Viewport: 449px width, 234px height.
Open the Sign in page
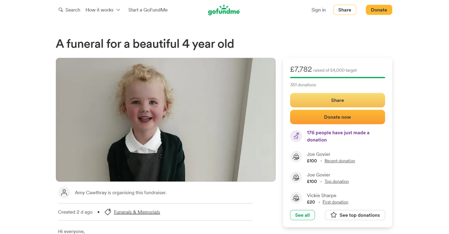(318, 10)
